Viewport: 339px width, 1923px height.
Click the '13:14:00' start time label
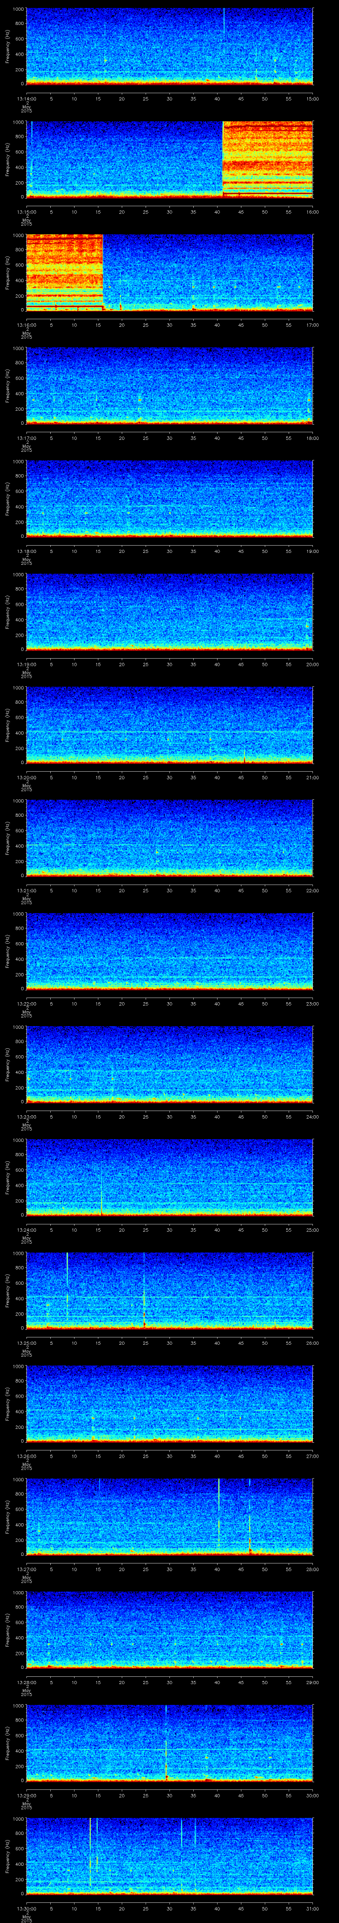(26, 98)
